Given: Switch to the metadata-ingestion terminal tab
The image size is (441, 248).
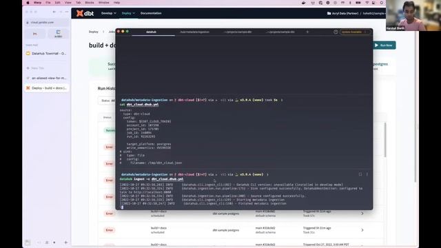Looking at the screenshot, I should [x=194, y=32].
